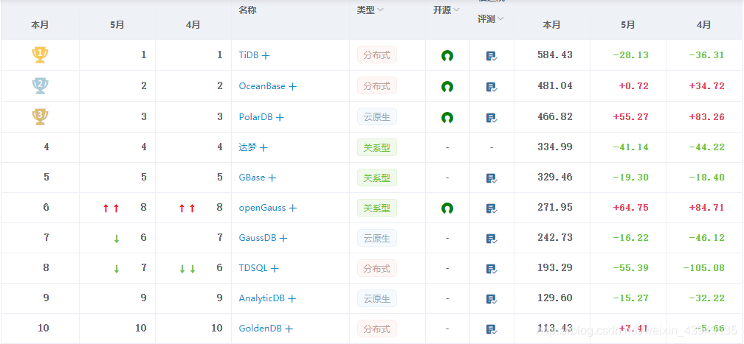This screenshot has width=744, height=344.
Task: Open the evaluation report icon for GaussDB
Action: [492, 239]
